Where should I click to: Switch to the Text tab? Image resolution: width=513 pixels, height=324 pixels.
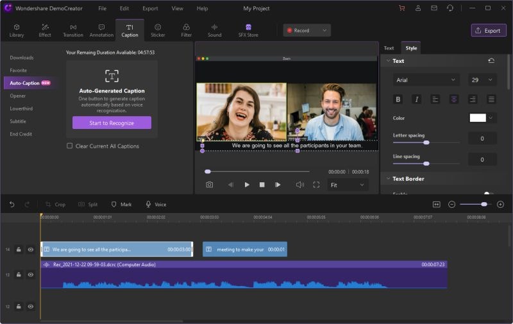(389, 48)
